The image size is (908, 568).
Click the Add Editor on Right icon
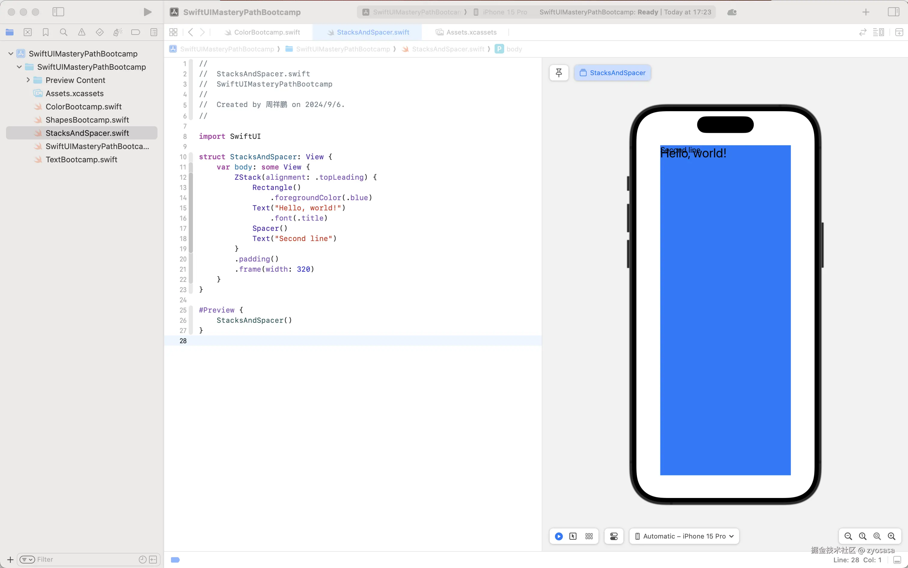[899, 32]
